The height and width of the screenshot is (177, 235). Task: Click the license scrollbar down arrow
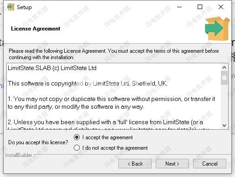coord(224,126)
